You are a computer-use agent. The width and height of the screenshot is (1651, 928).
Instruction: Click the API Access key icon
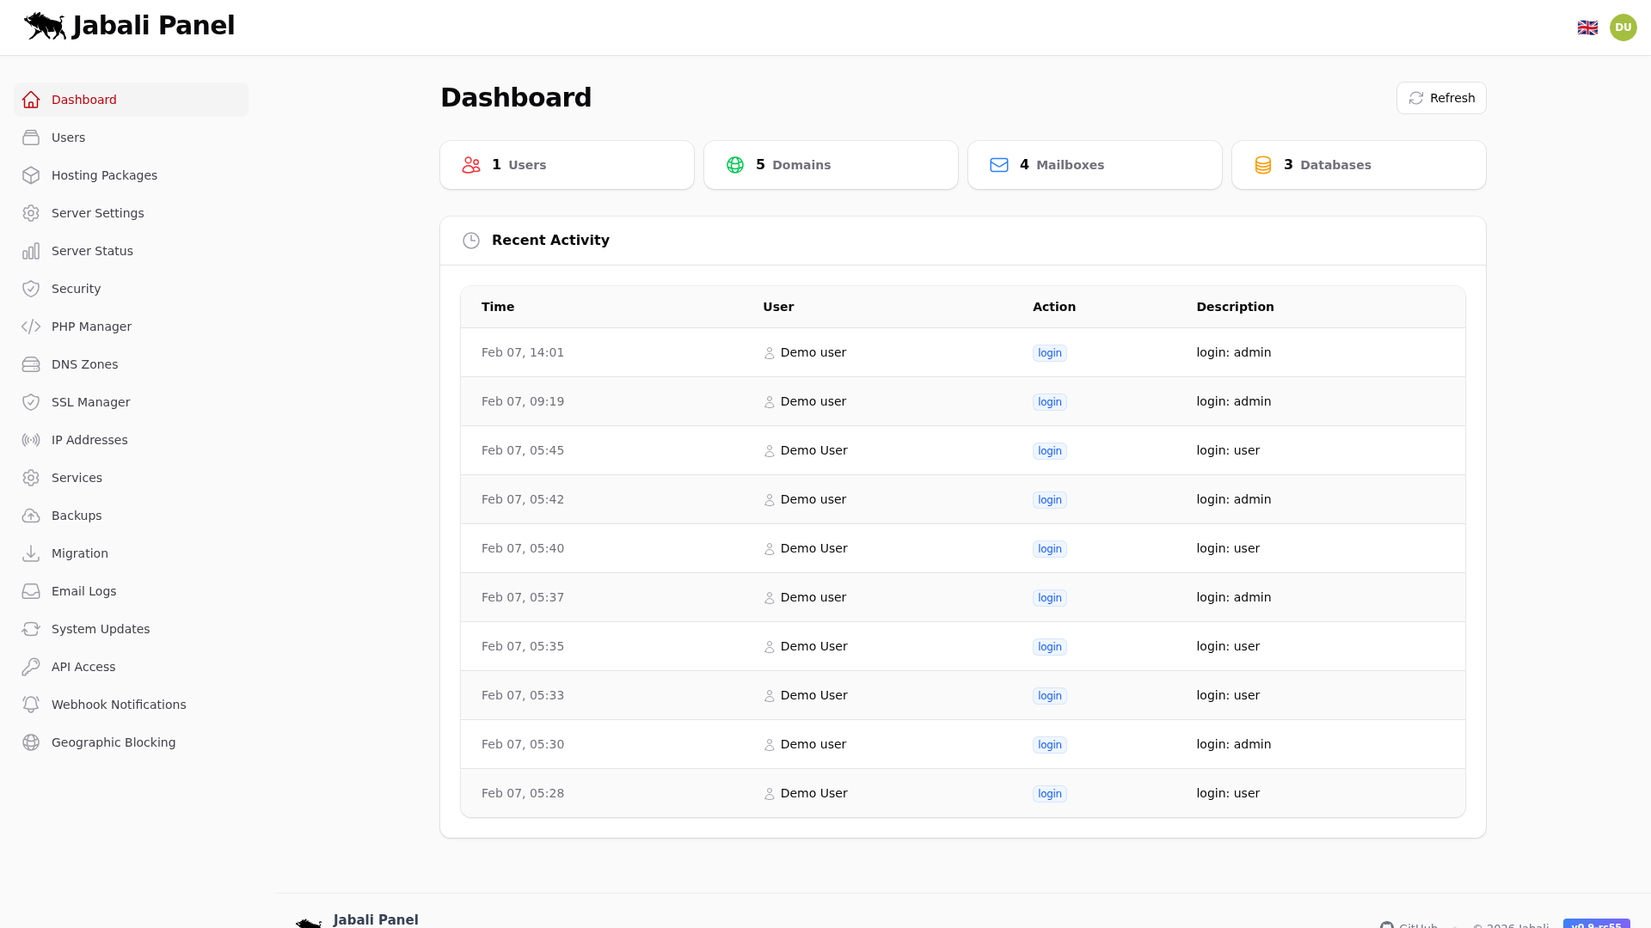point(31,666)
